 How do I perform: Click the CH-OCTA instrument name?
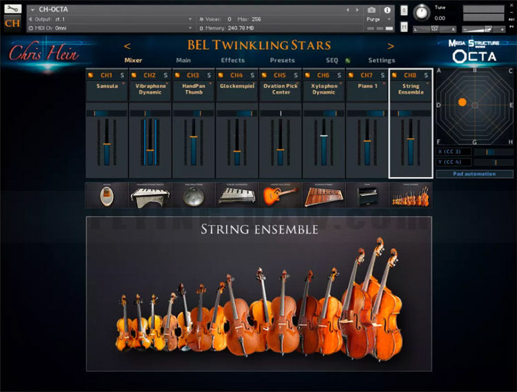[53, 10]
